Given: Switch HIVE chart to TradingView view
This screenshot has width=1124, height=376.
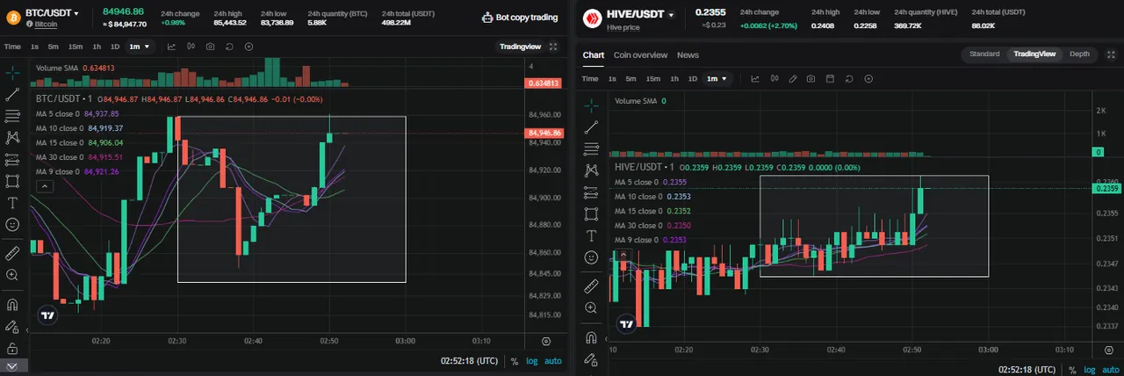Looking at the screenshot, I should [x=1033, y=54].
